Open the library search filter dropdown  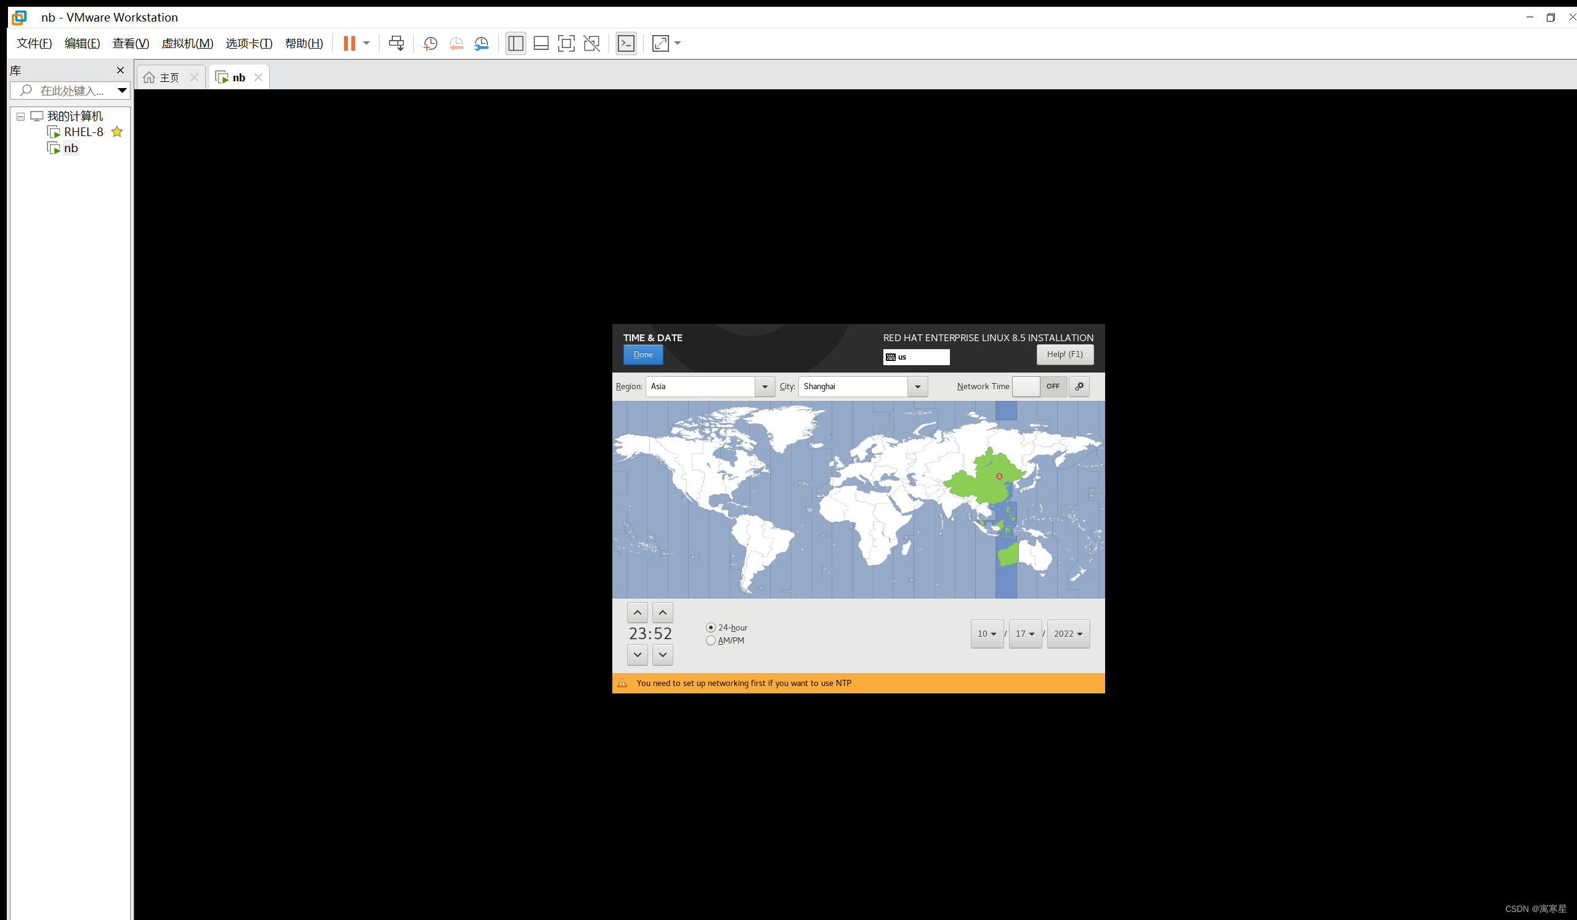pos(122,91)
